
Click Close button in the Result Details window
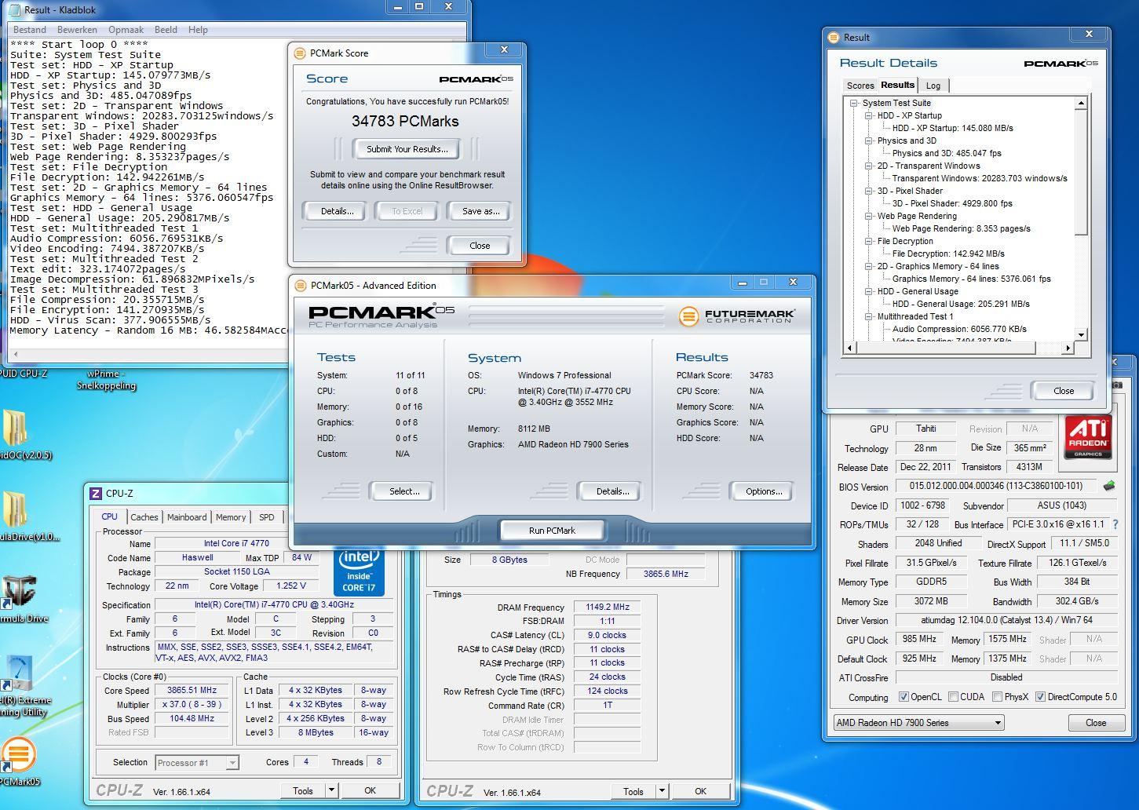pos(1064,391)
